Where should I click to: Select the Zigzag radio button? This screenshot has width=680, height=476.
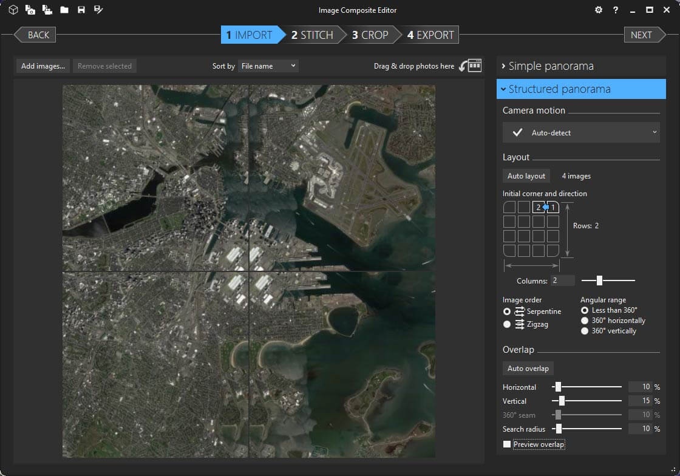pyautogui.click(x=506, y=324)
